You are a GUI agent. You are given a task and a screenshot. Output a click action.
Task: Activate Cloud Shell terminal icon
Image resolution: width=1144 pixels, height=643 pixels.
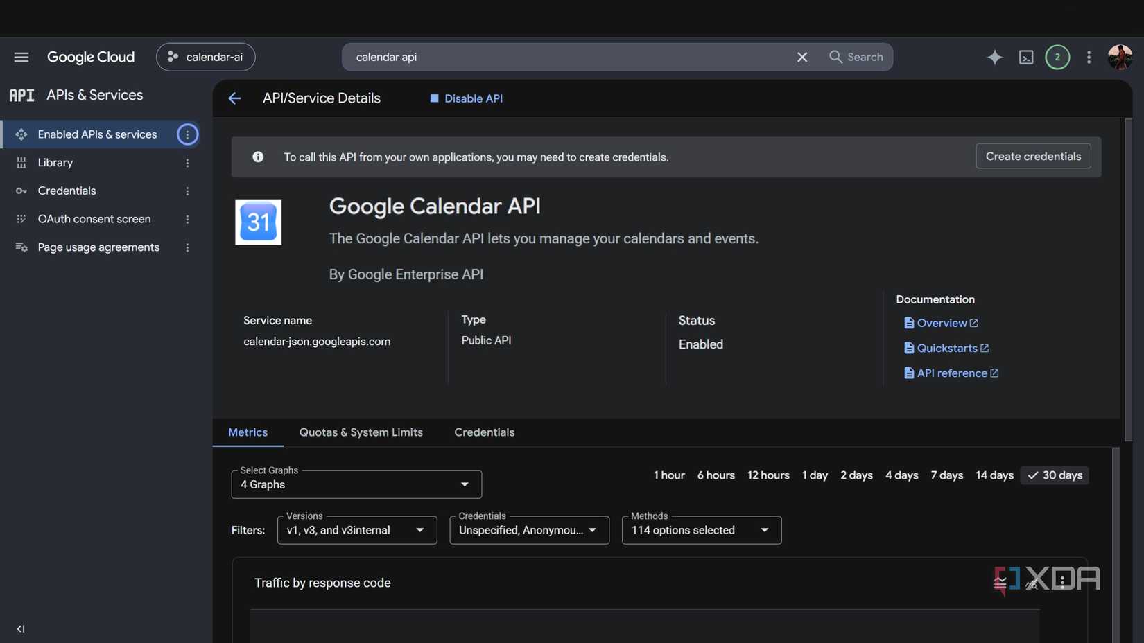pos(1026,57)
